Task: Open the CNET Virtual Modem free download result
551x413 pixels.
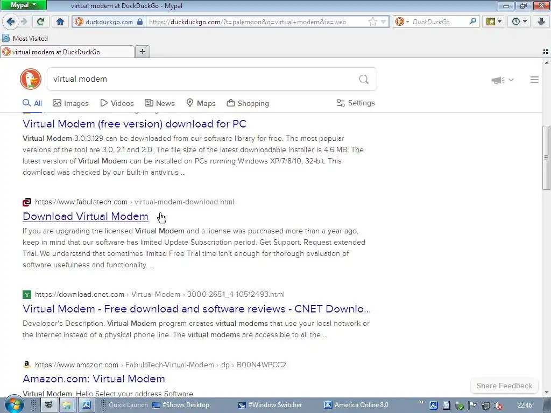Action: pos(197,309)
